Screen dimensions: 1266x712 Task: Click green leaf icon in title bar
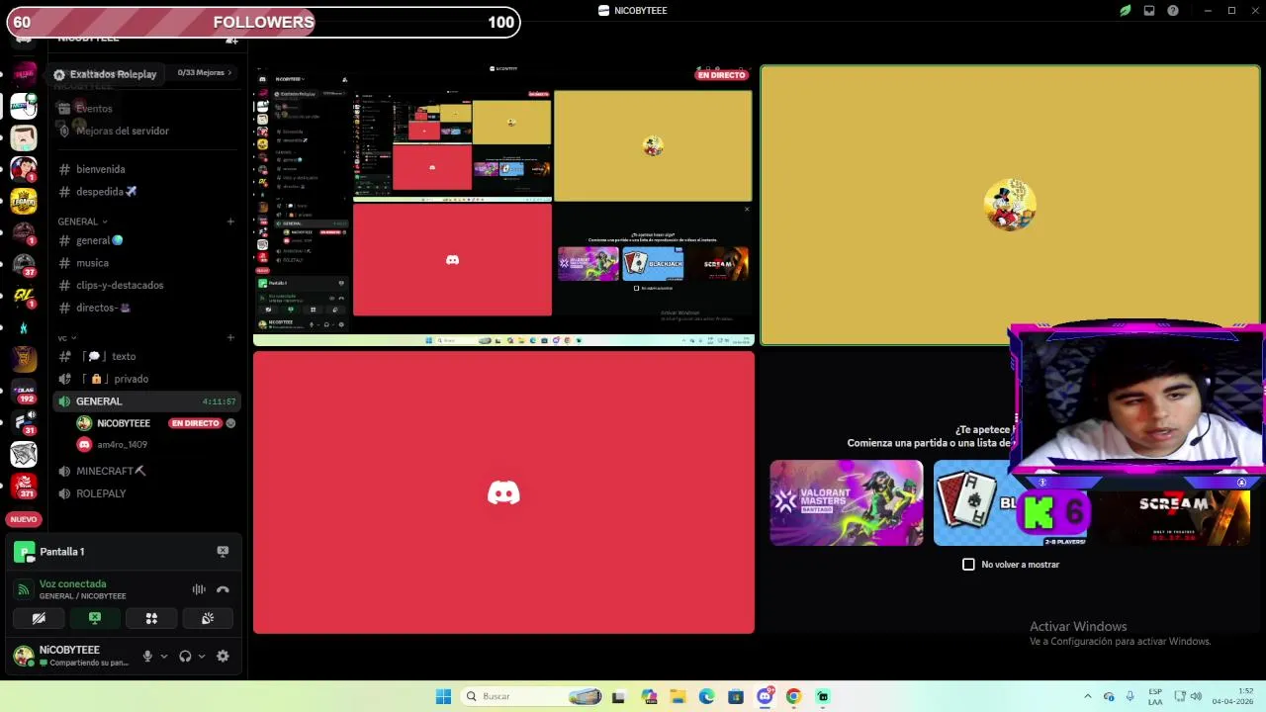click(x=1126, y=11)
